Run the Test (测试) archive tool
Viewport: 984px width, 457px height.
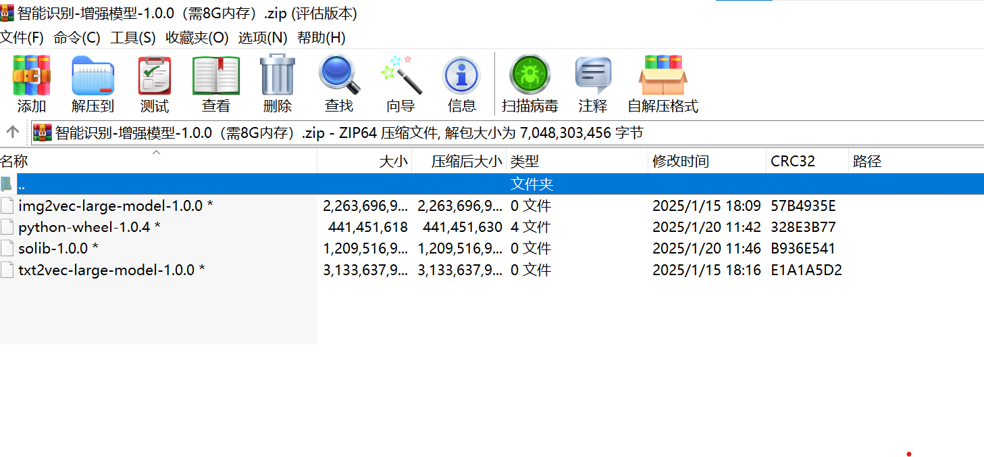(x=155, y=84)
